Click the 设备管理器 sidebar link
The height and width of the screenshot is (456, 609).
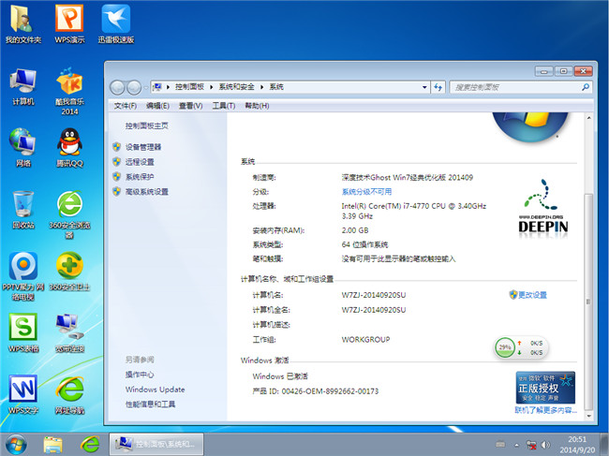click(143, 147)
